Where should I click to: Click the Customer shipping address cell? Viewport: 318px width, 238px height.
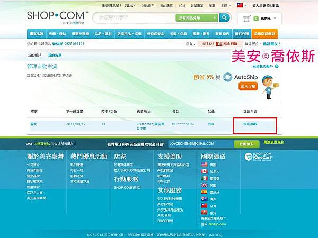[151, 126]
